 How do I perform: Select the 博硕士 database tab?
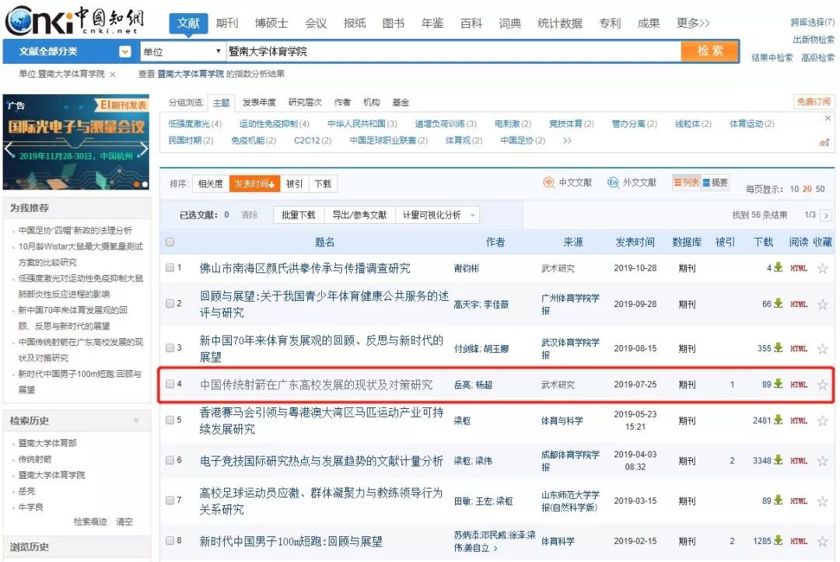click(271, 23)
